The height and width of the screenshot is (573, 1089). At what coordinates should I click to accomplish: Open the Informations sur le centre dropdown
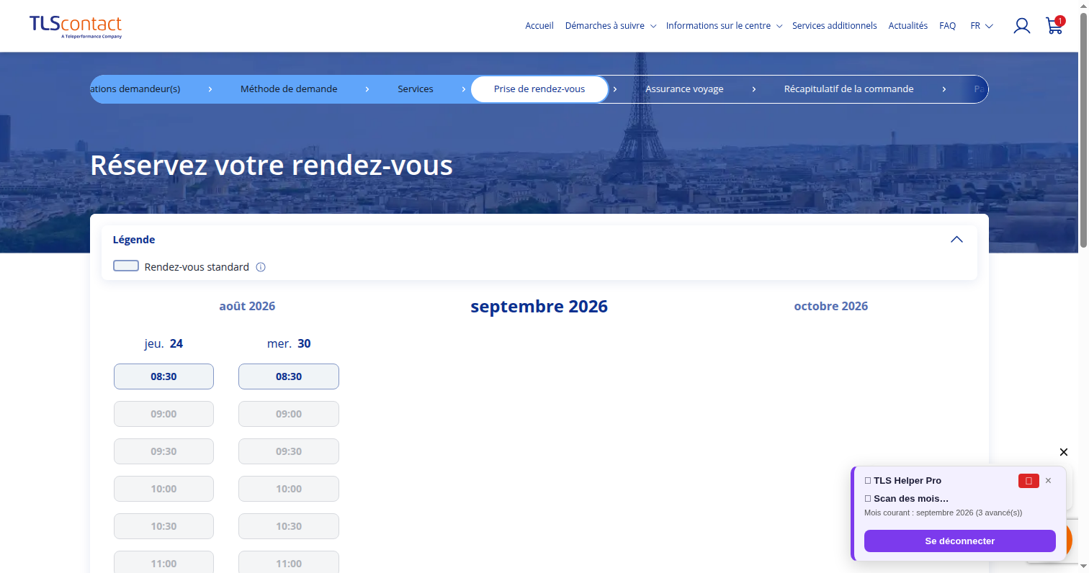(x=723, y=26)
